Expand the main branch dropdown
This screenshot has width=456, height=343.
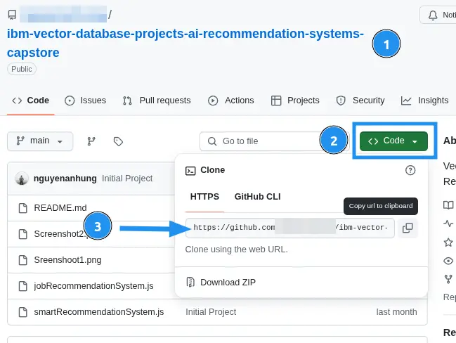(x=40, y=141)
